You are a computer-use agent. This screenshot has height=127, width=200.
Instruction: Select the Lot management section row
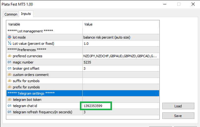[x=83, y=31]
